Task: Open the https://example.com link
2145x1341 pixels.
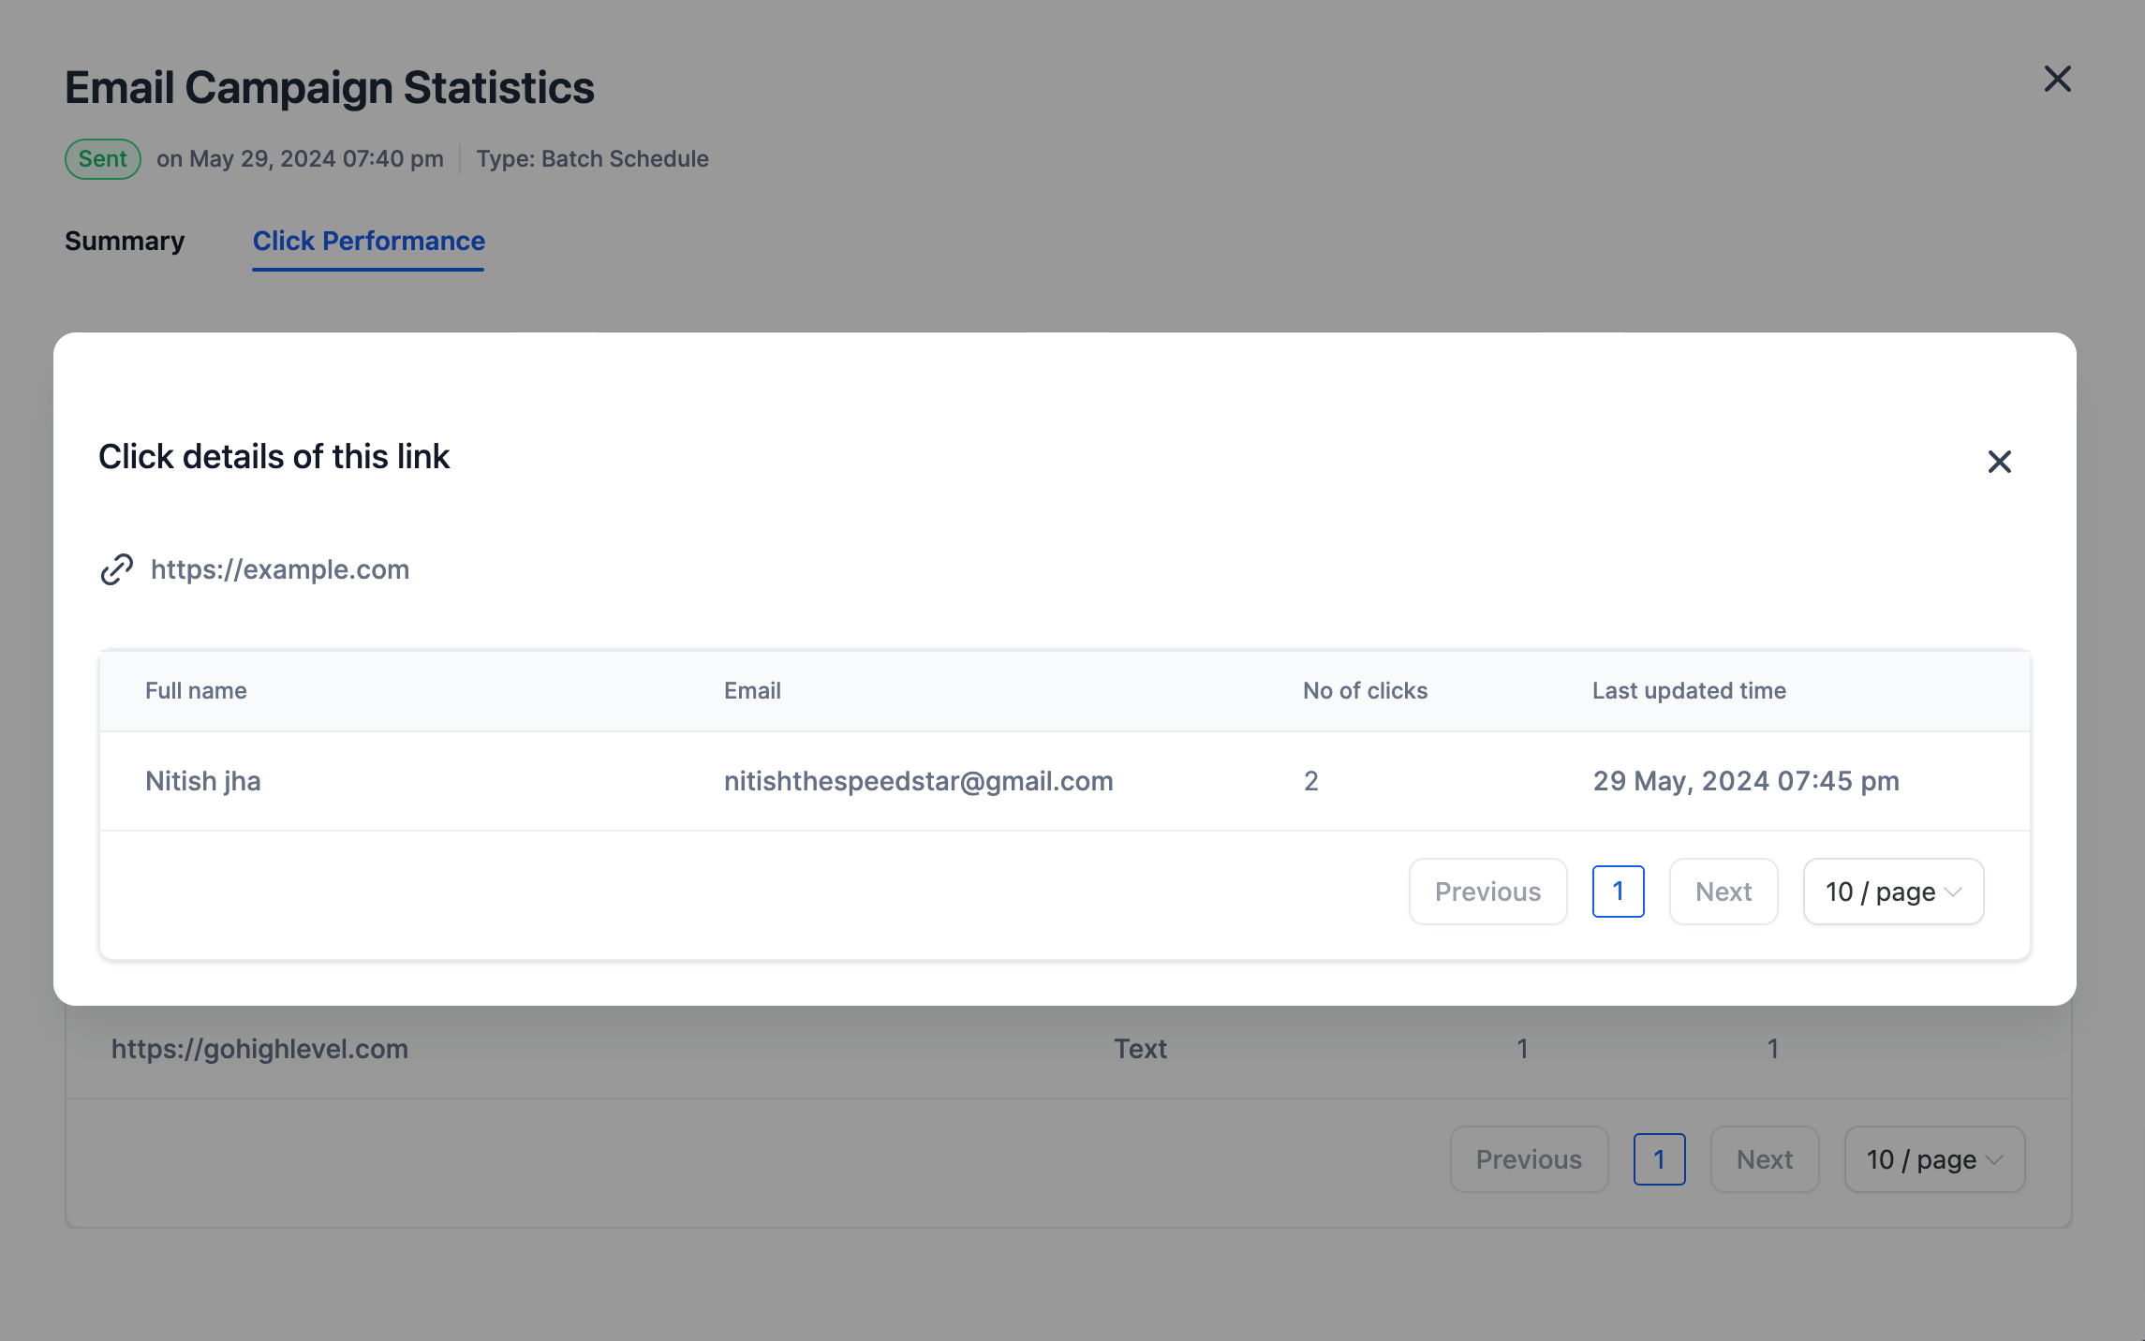Action: pos(280,567)
